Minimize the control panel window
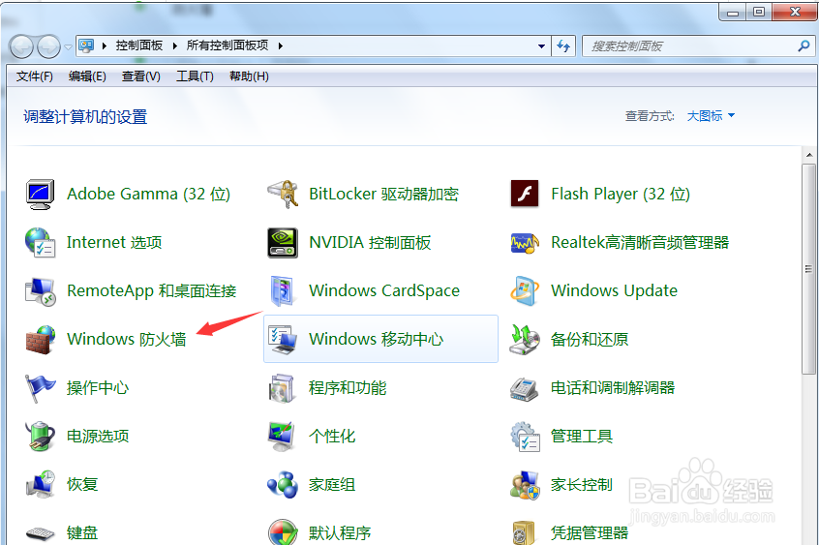 732,12
